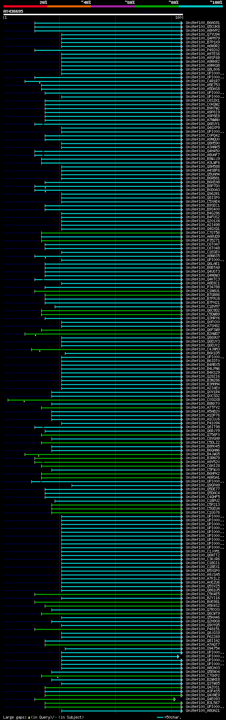Select label UniRef100_A7TFV2
Viewport: 226px width, 720px height.
point(203,408)
